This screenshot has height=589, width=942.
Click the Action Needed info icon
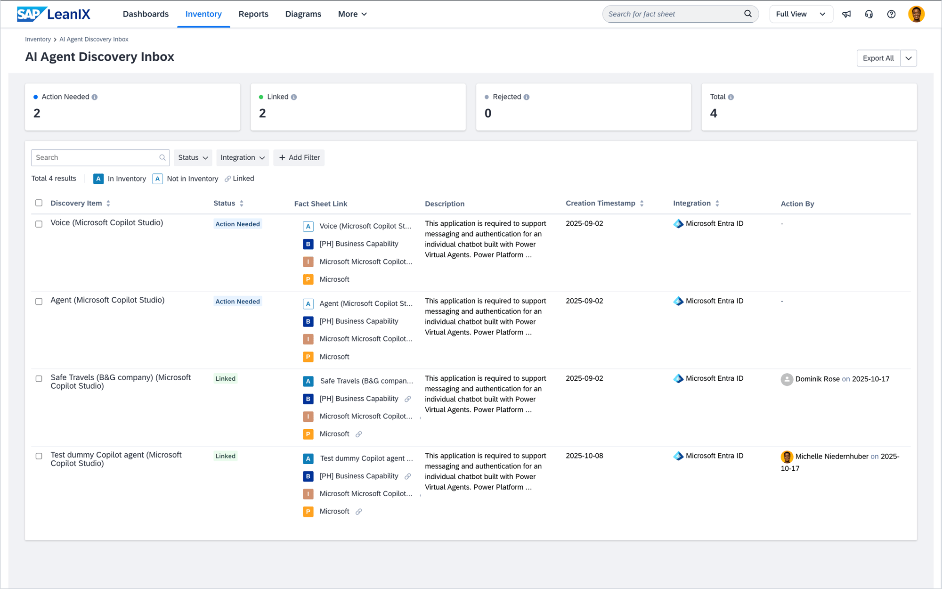pyautogui.click(x=95, y=97)
